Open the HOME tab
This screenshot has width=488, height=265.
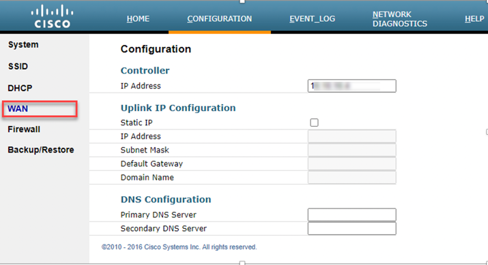point(138,18)
